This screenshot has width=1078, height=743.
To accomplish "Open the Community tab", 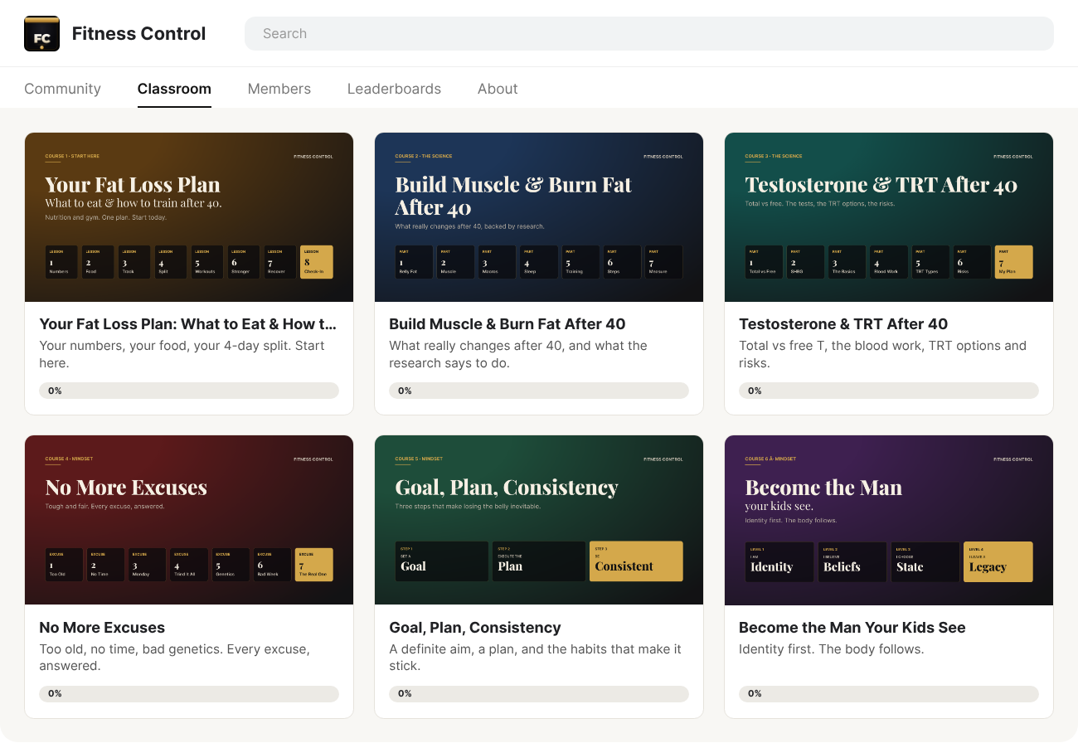I will [x=62, y=89].
